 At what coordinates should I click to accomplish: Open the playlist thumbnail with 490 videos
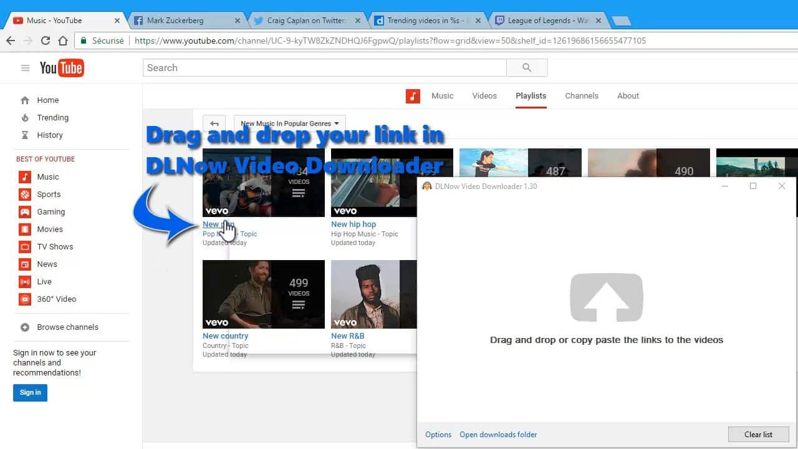(x=648, y=163)
